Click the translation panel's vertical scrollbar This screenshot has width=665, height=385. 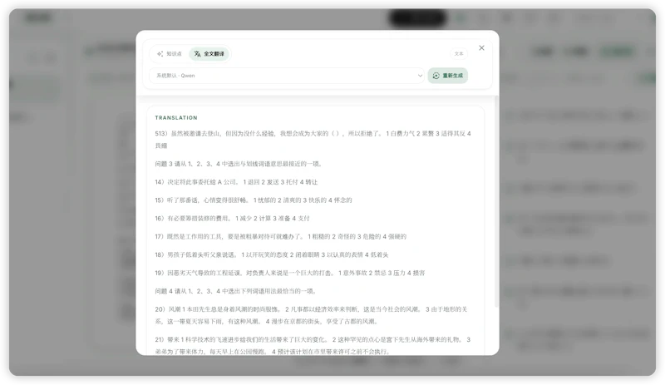pos(496,201)
